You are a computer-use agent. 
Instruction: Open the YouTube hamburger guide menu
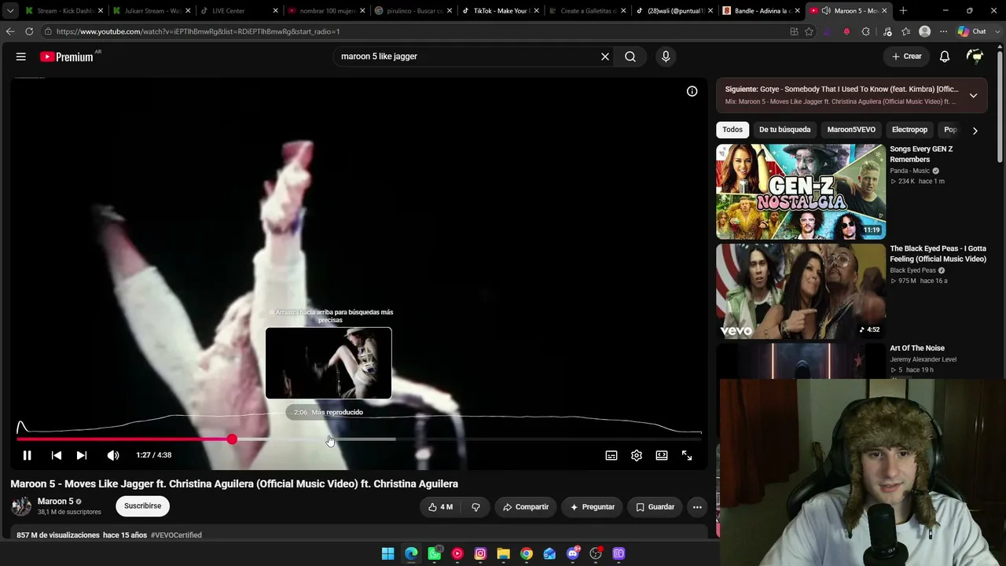(21, 57)
